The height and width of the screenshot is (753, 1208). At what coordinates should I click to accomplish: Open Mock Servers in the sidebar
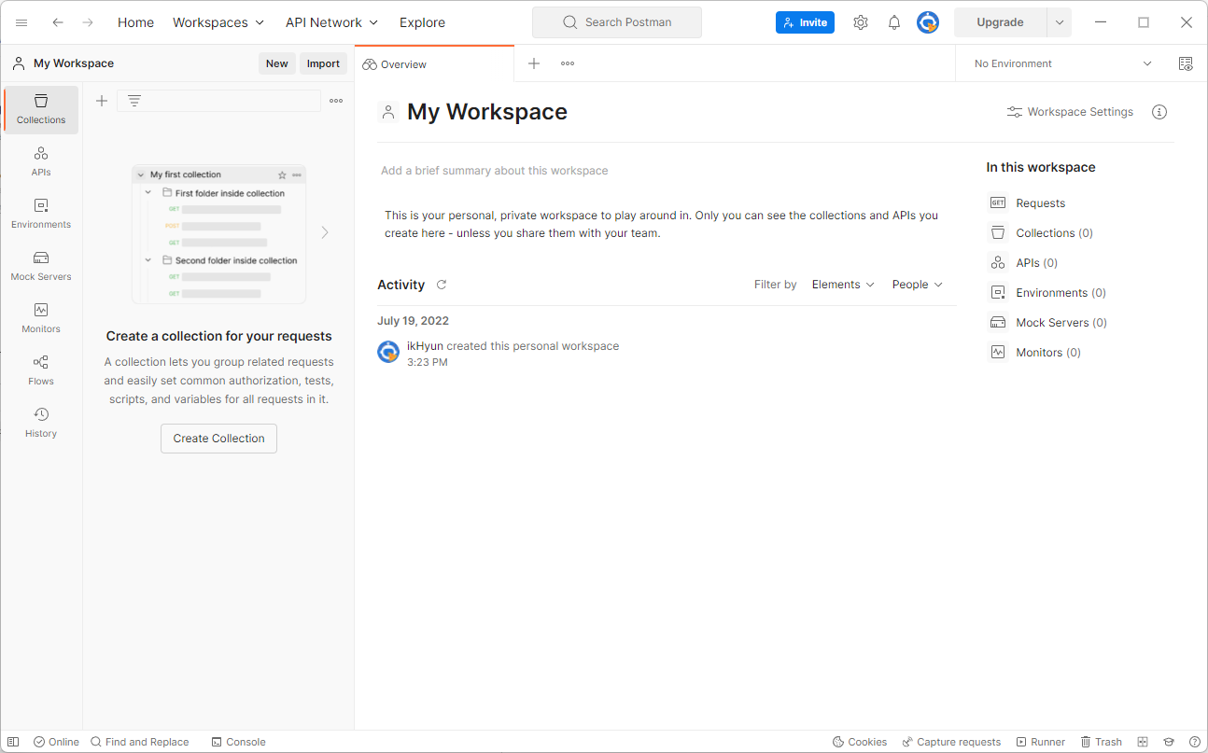click(x=41, y=266)
